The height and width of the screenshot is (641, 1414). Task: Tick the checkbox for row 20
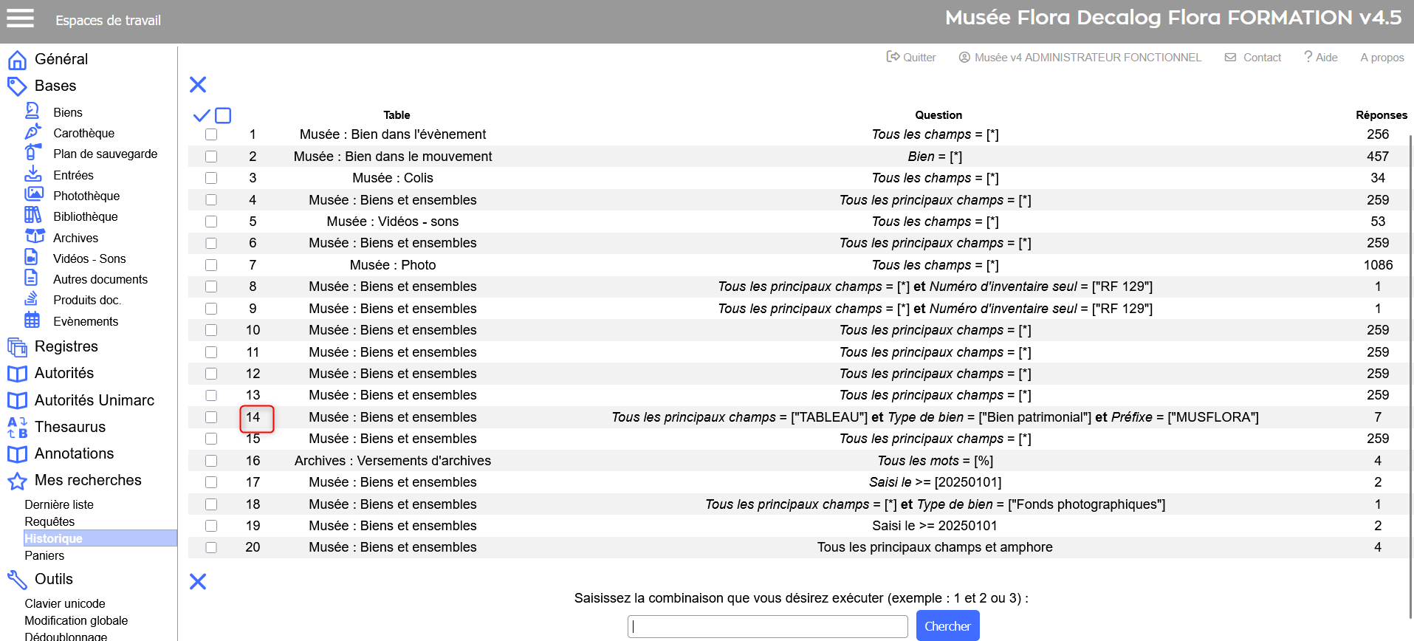(211, 547)
